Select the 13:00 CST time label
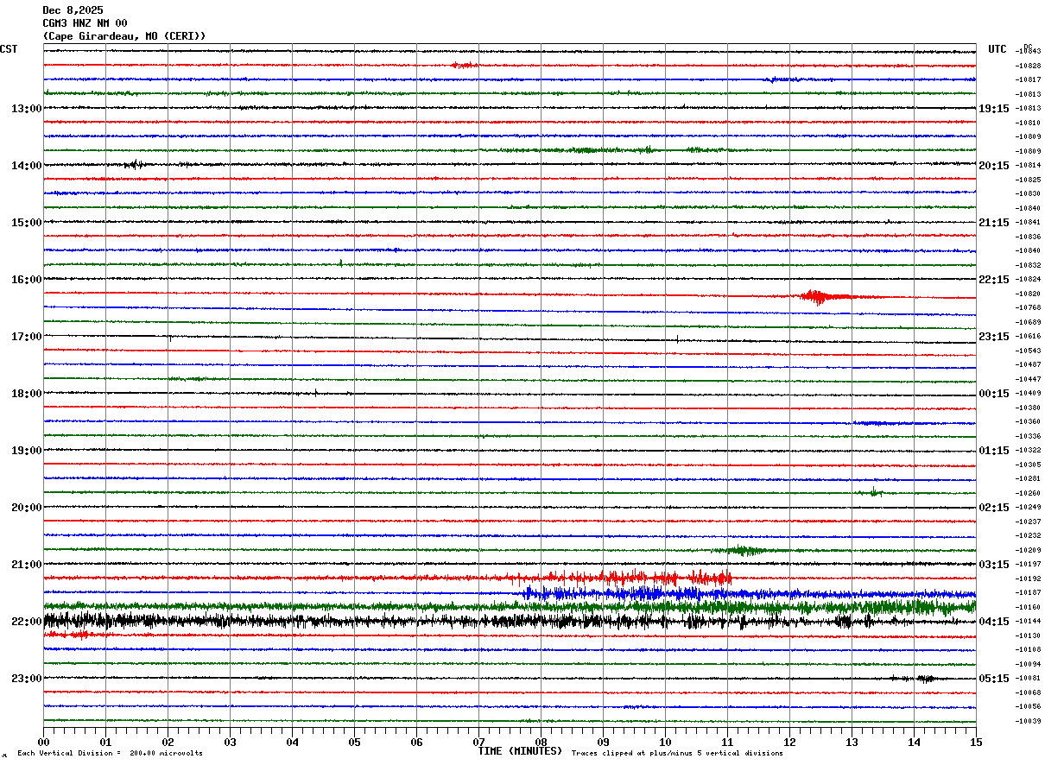This screenshot has height=765, width=1045. [x=26, y=109]
